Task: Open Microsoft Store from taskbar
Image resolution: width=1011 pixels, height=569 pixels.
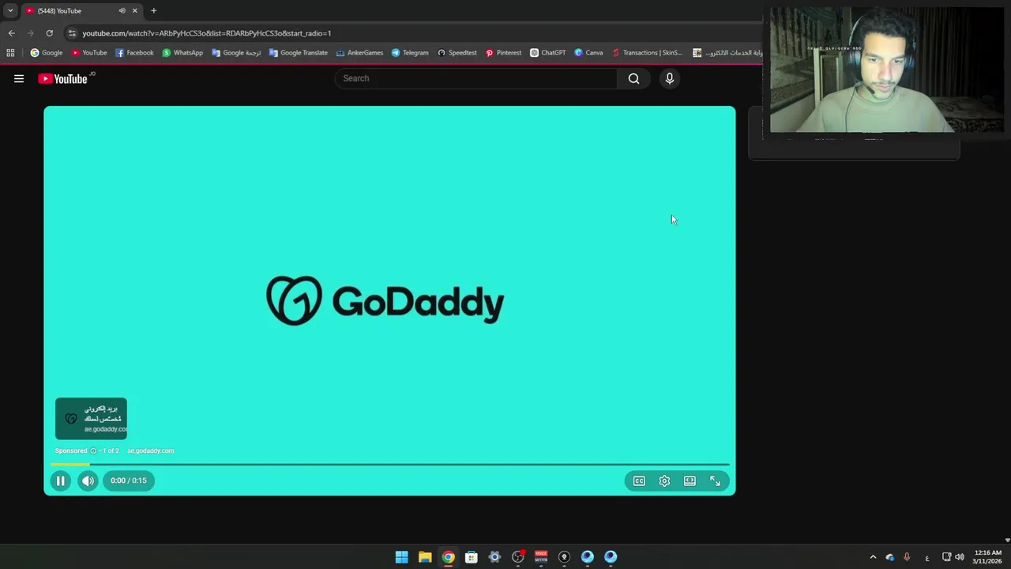Action: point(472,557)
